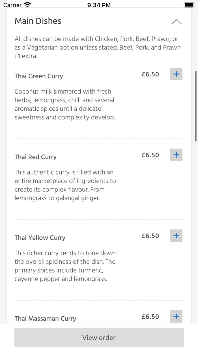This screenshot has width=198, height=352.
Task: Select the Thai Massaman Curry dish name
Action: [x=45, y=318]
